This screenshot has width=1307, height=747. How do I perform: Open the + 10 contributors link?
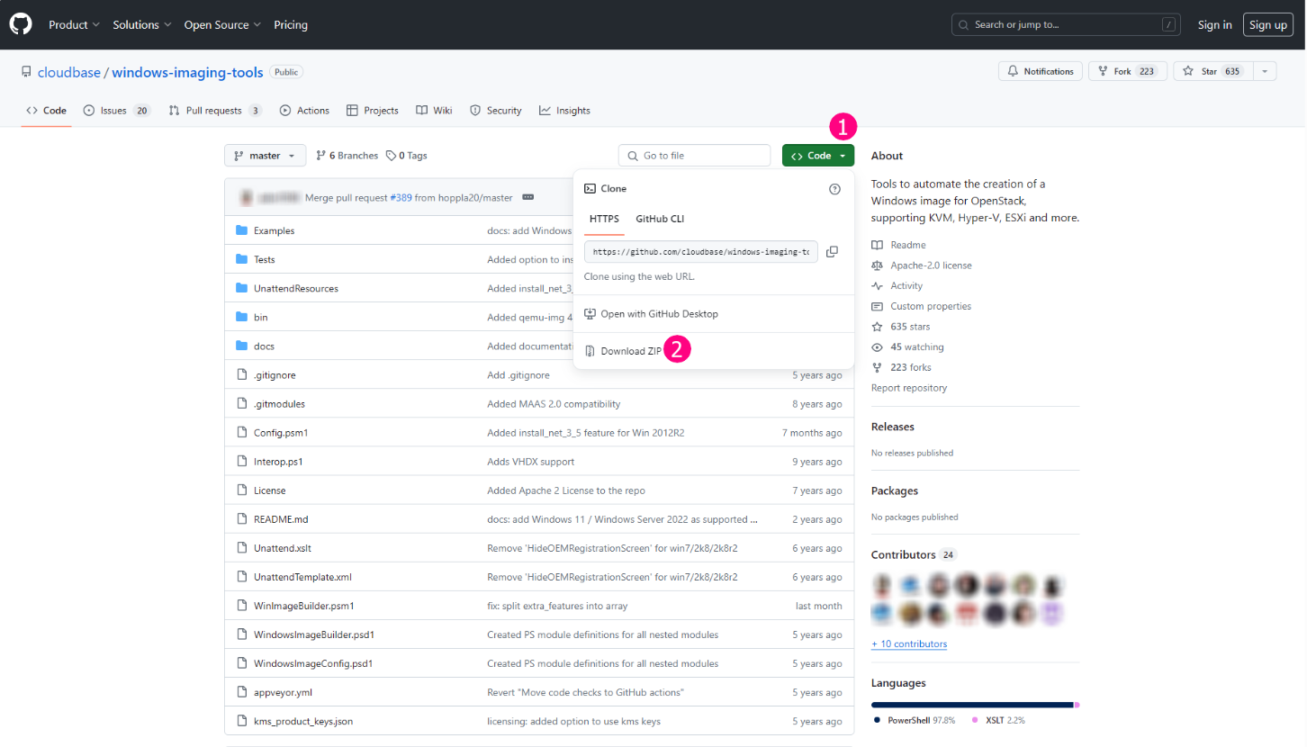pyautogui.click(x=909, y=644)
